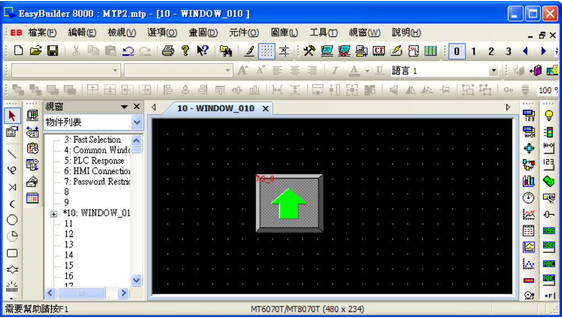Open the 語言 1 language dropdown
Image resolution: width=562 pixels, height=318 pixels.
(x=494, y=71)
